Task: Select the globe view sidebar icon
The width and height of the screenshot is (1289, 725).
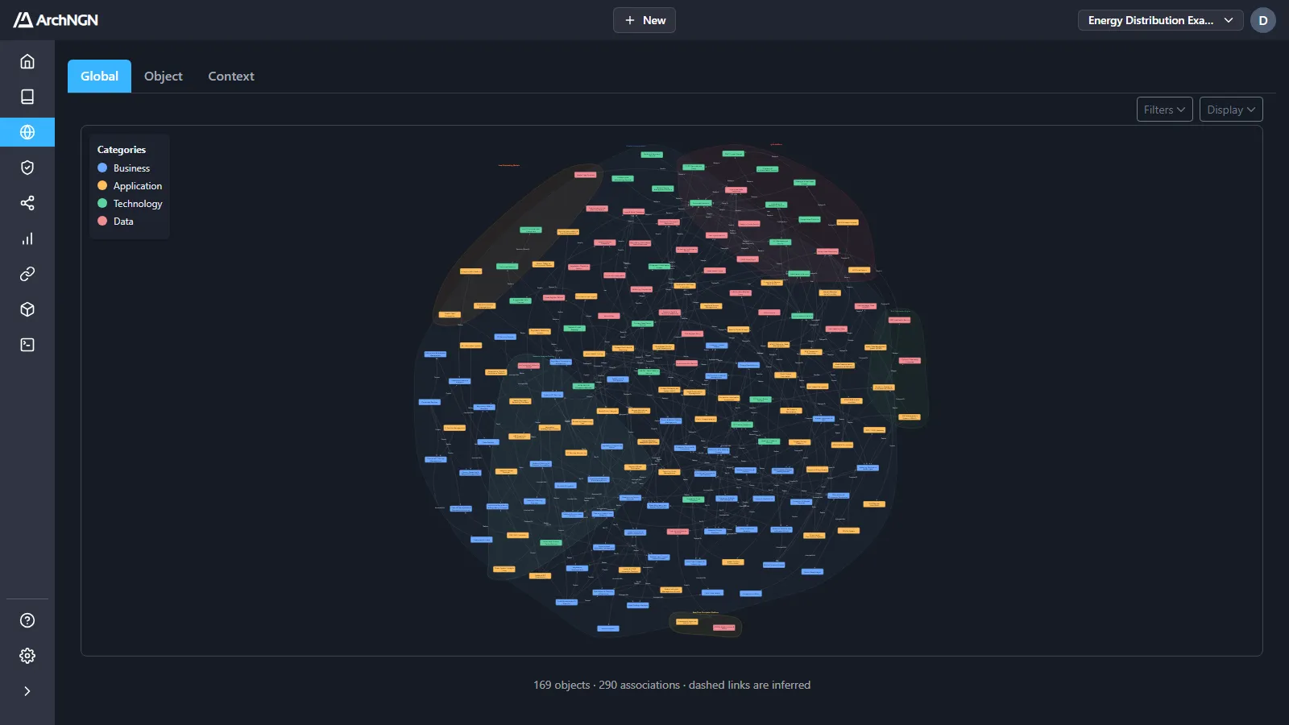Action: click(x=27, y=132)
